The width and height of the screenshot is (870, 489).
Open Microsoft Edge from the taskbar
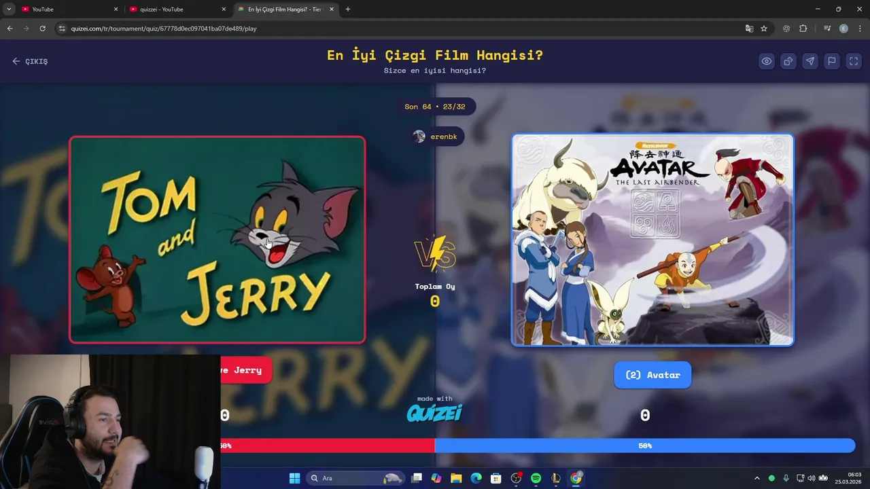pos(476,478)
